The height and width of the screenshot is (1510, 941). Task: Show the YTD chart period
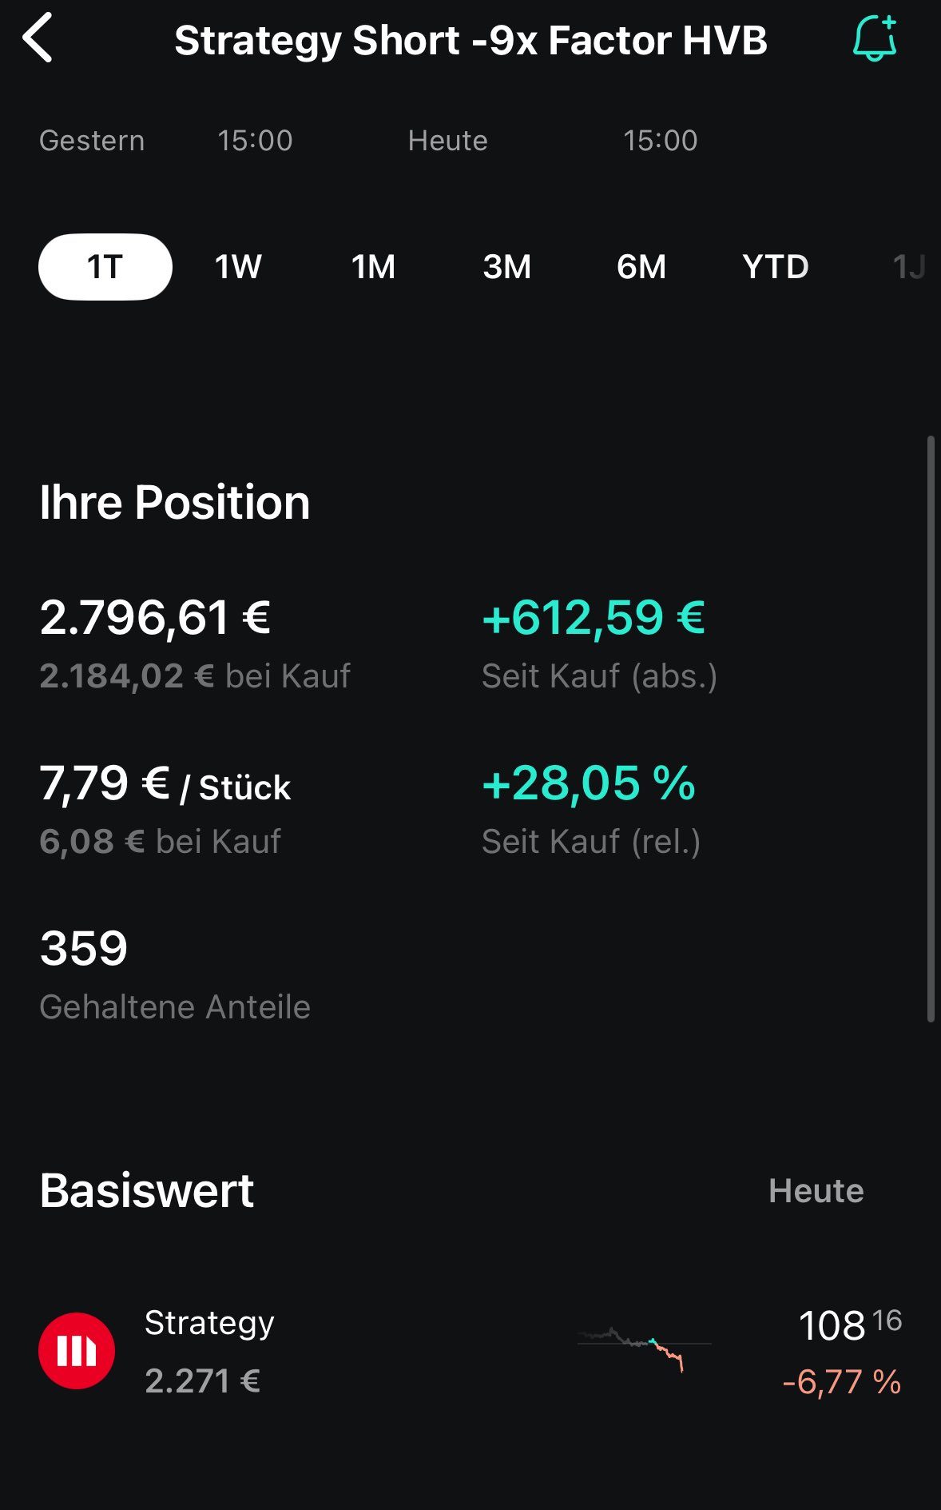[775, 267]
